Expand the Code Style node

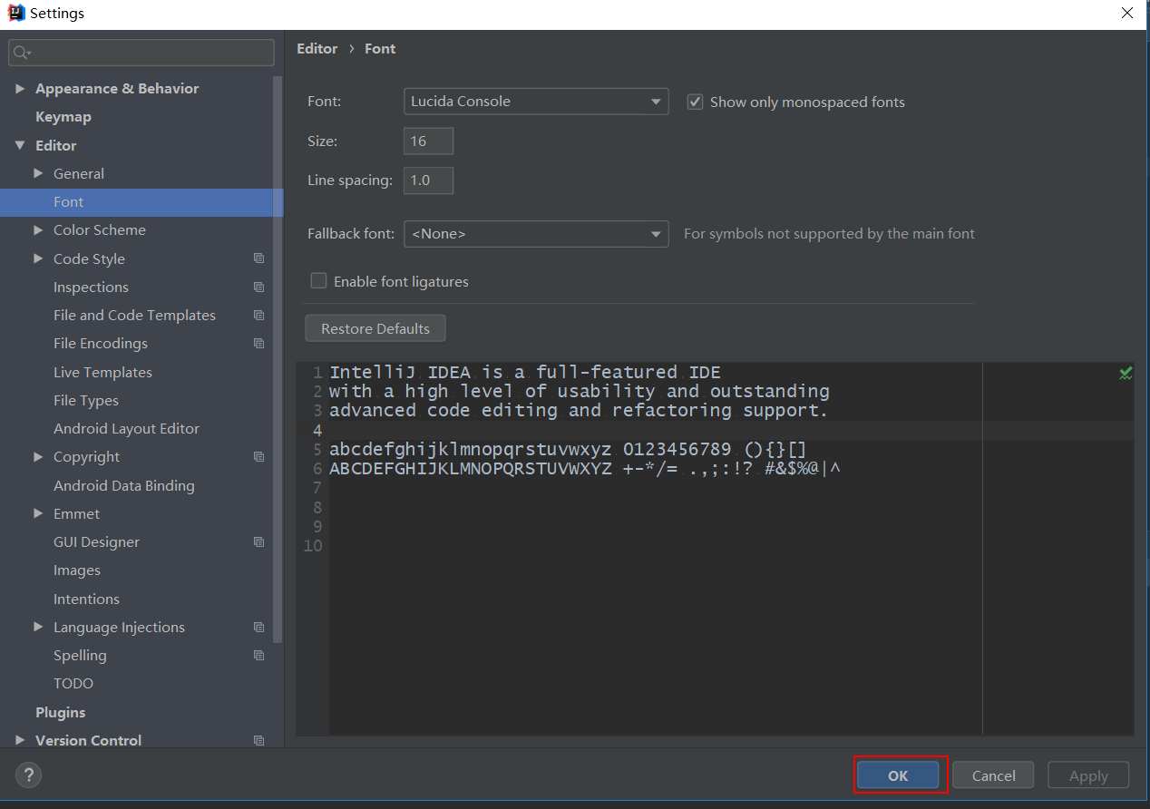point(38,258)
